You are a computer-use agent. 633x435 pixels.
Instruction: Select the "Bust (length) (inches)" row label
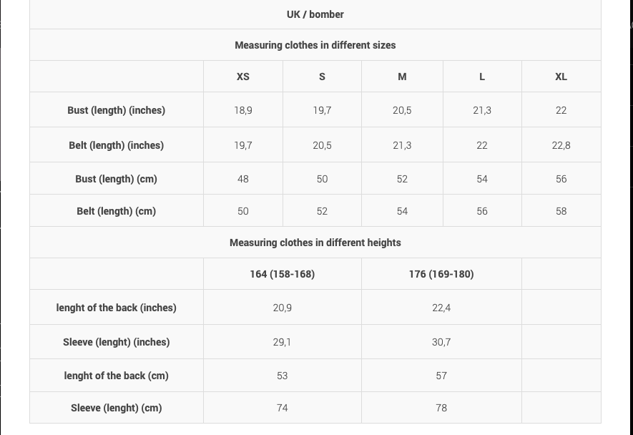tap(116, 110)
